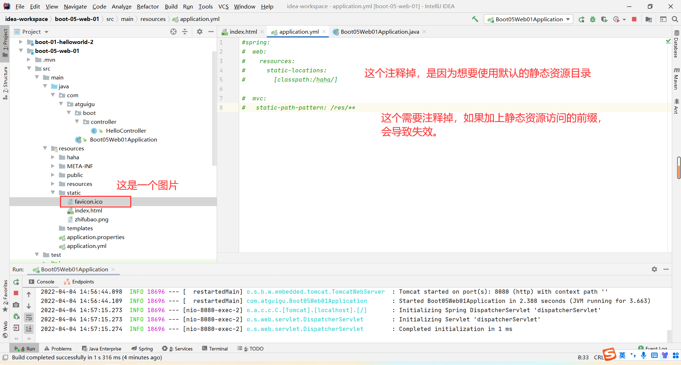Jump down the stack trace in the console
Screen dimensions: 681x365
(x=29, y=306)
